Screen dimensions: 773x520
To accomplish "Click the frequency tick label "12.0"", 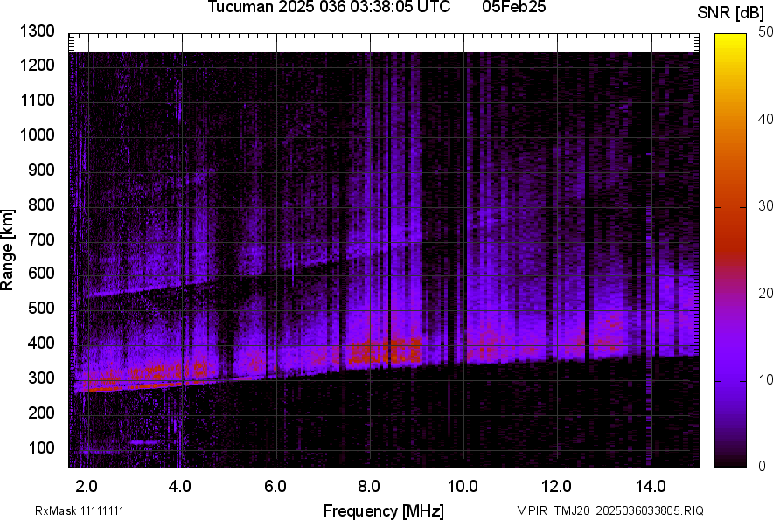I will tap(557, 487).
